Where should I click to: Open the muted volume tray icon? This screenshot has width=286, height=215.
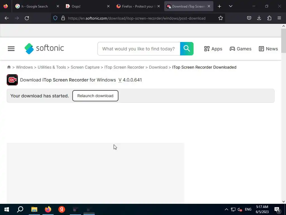pyautogui.click(x=240, y=210)
